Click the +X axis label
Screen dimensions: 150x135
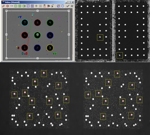tap(55, 54)
